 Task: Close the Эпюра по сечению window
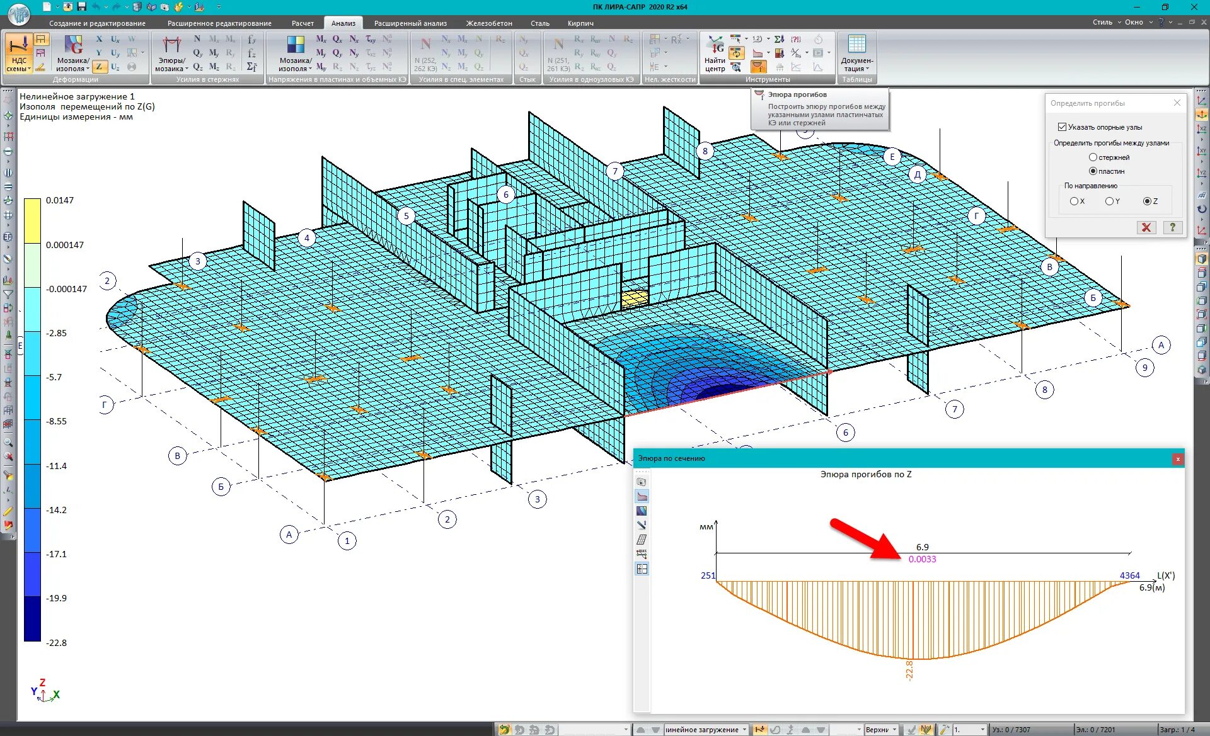point(1177,459)
